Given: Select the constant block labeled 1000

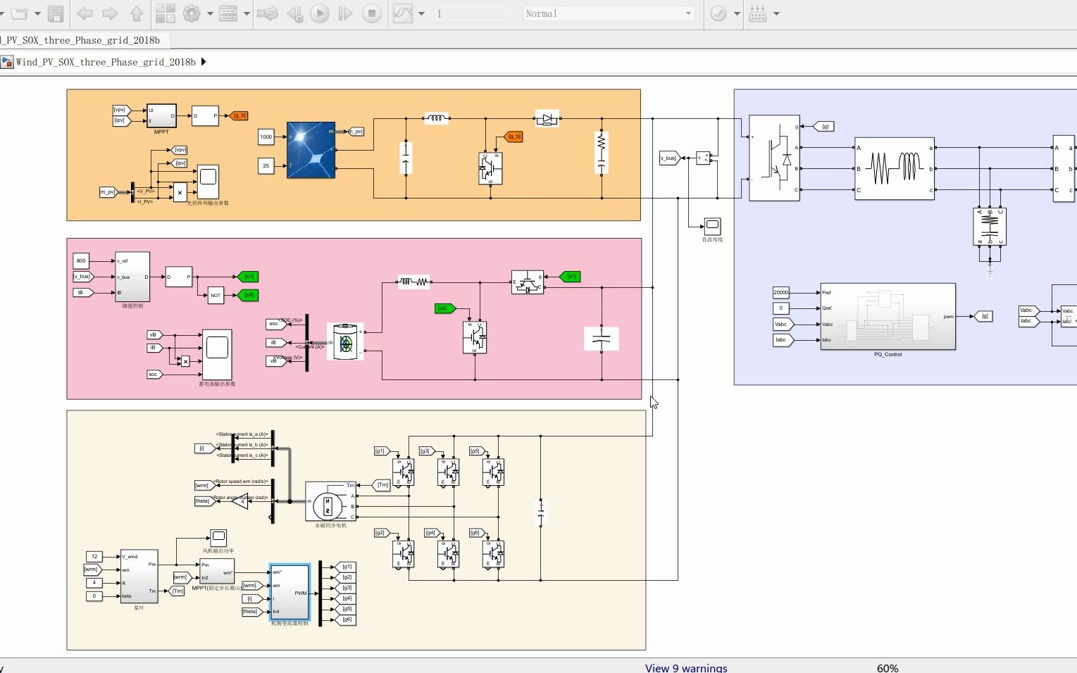Looking at the screenshot, I should pyautogui.click(x=266, y=137).
